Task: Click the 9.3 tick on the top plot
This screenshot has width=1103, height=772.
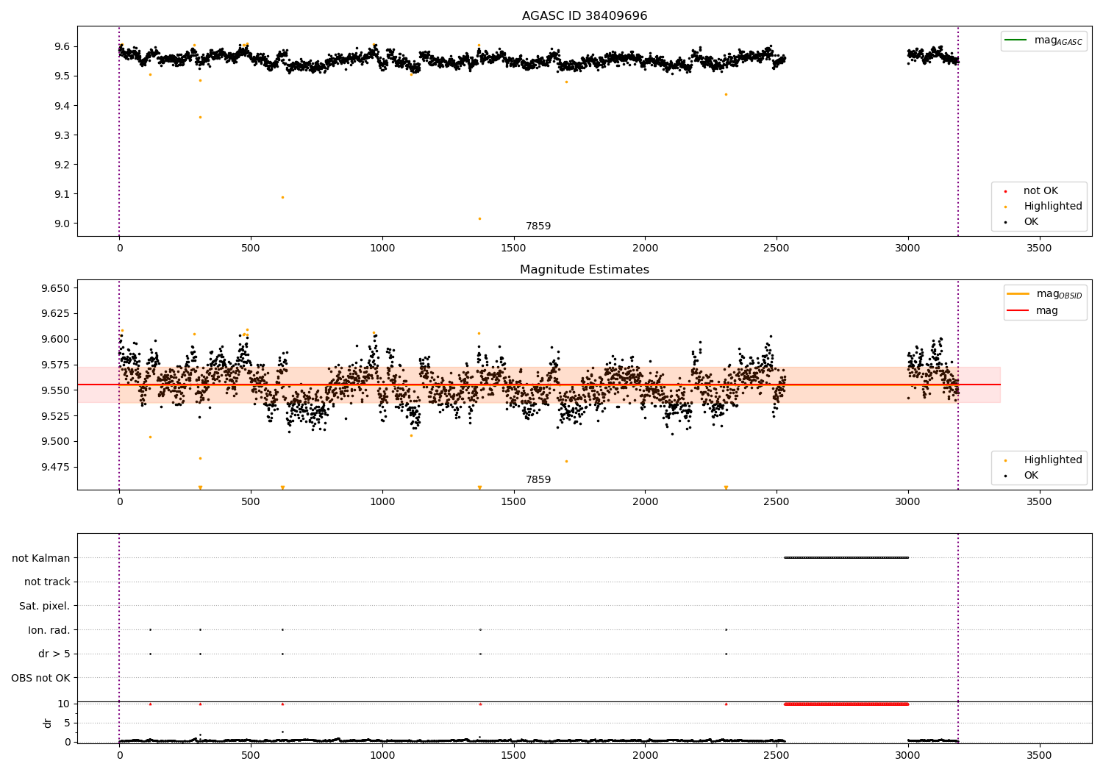Action: coord(60,135)
